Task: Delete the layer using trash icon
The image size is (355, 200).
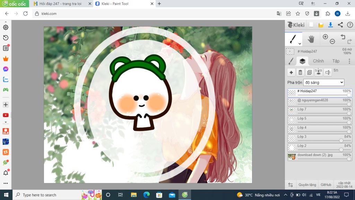Action: tap(301, 72)
